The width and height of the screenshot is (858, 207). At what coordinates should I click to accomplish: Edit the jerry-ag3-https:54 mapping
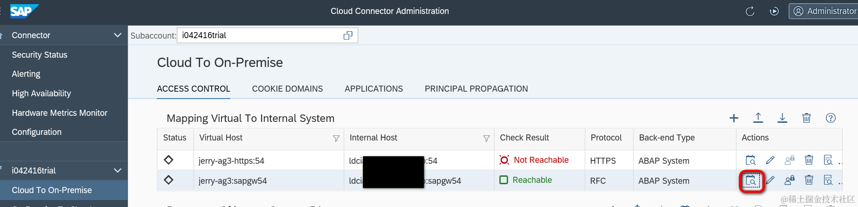770,160
